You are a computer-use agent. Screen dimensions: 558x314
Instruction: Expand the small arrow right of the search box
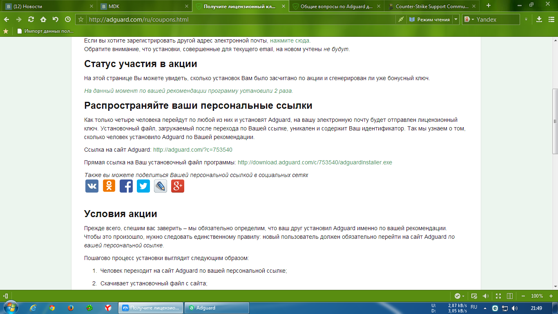coord(526,19)
